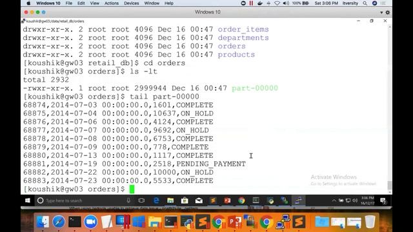
Task: Open the Window menu
Action: coord(152,3)
